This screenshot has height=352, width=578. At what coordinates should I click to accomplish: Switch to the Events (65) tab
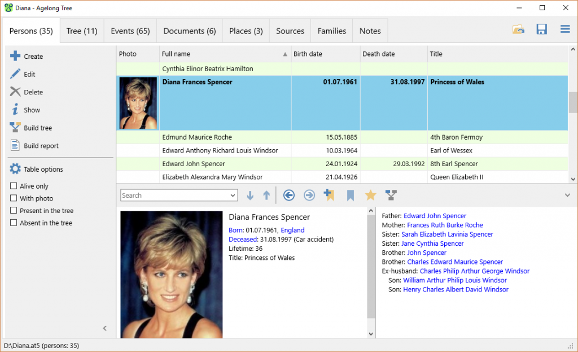coord(130,31)
